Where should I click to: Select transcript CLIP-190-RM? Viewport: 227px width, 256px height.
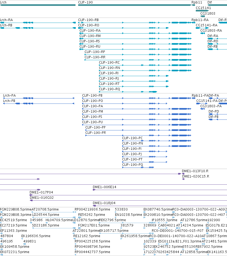90,36
